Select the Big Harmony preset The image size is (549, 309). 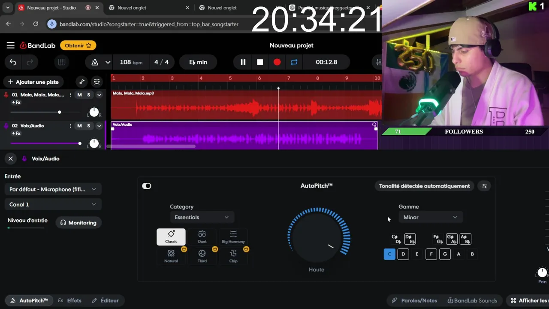click(233, 237)
